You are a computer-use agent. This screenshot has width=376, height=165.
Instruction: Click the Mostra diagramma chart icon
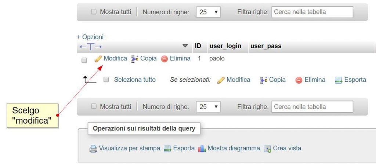click(x=202, y=148)
